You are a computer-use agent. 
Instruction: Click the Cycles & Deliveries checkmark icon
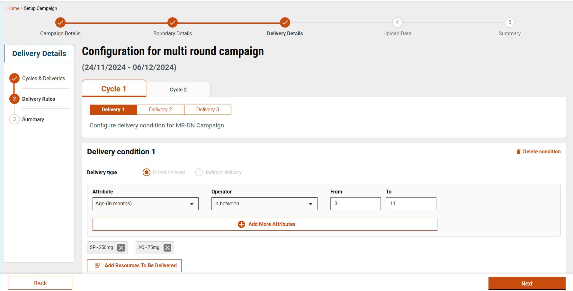14,78
